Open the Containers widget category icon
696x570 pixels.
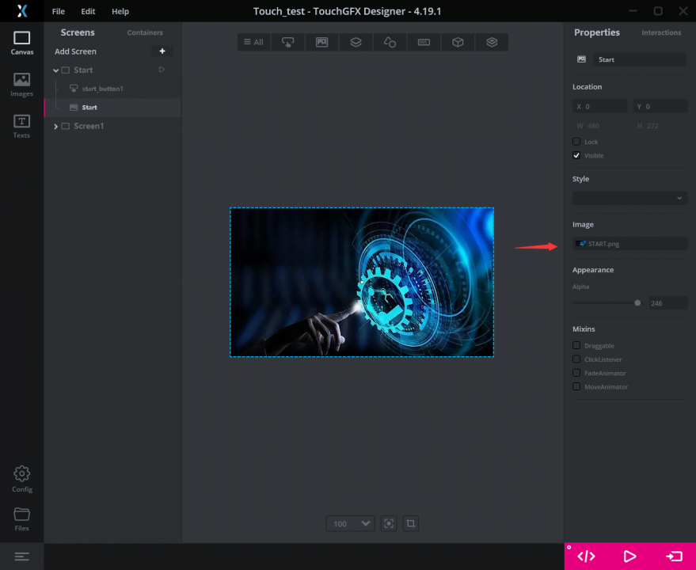(356, 42)
